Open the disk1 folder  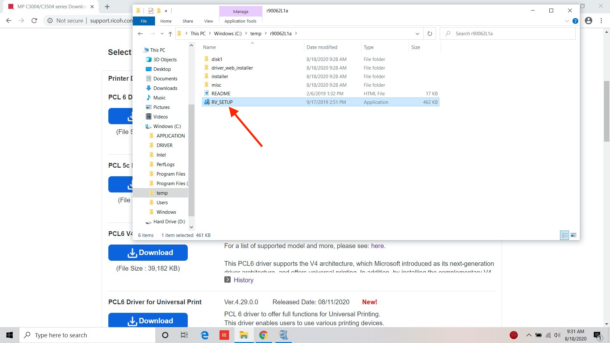217,59
